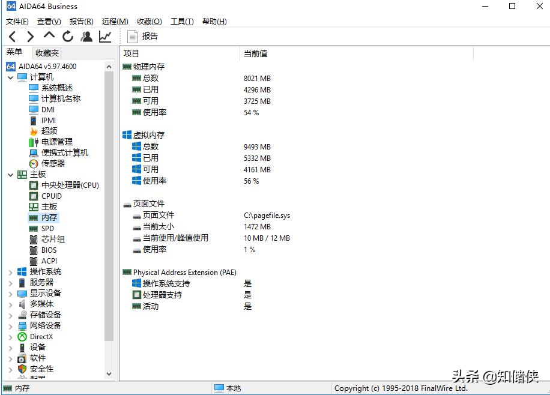Expand the 存储设备 category

[10, 315]
